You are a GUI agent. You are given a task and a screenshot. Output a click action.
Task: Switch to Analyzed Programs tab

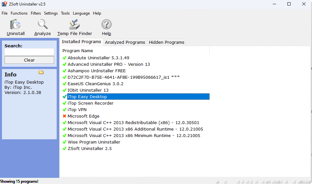(x=125, y=42)
